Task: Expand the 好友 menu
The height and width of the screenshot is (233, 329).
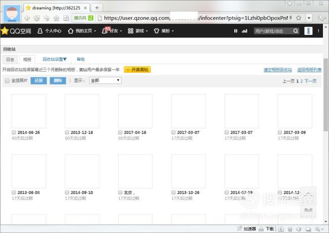Action: 112,31
